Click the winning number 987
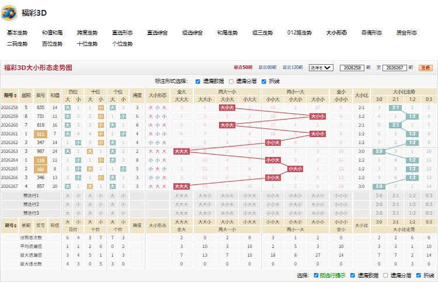This screenshot has width=438, height=283. pyautogui.click(x=40, y=151)
